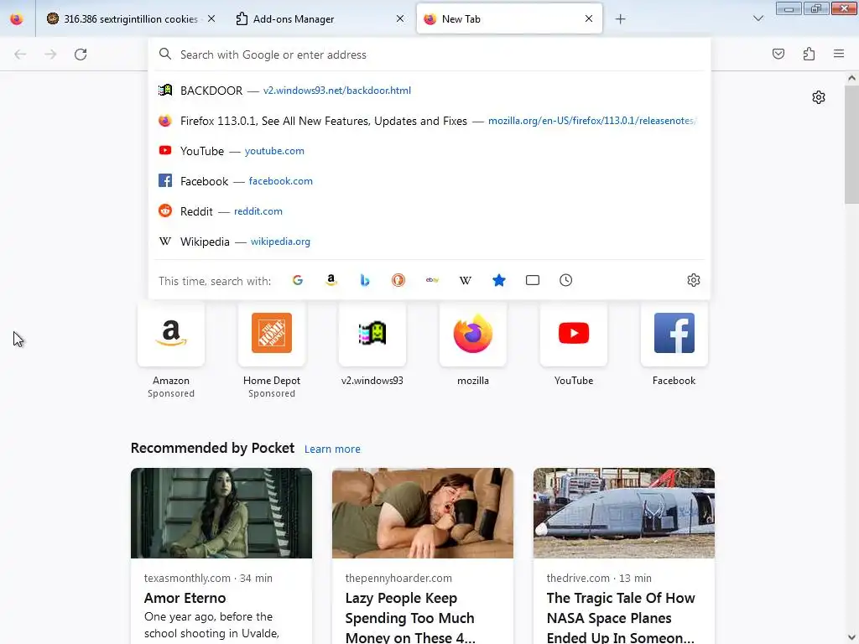Viewport: 859px width, 644px height.
Task: Select Firefox 113.0.1 release notes suggestion
Action: coord(429,121)
